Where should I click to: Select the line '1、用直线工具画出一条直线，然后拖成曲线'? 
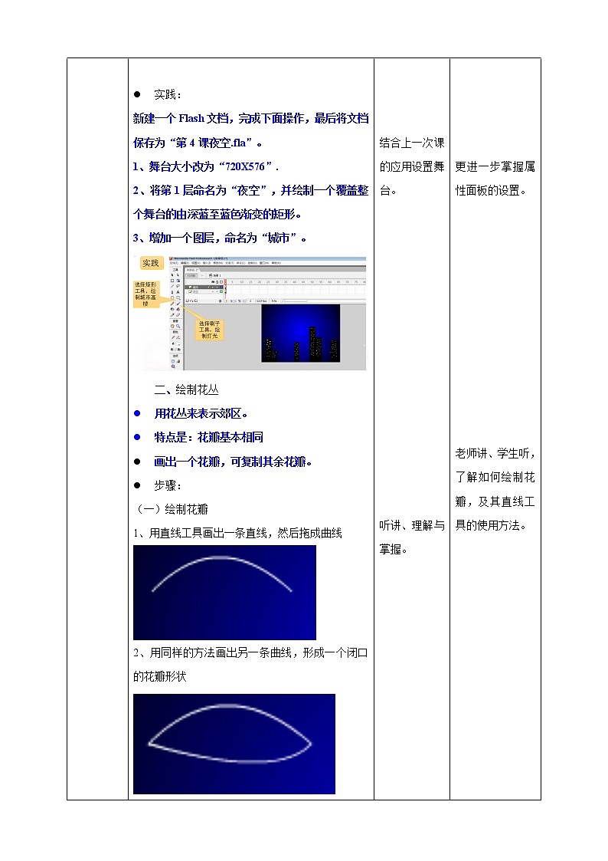coord(237,533)
